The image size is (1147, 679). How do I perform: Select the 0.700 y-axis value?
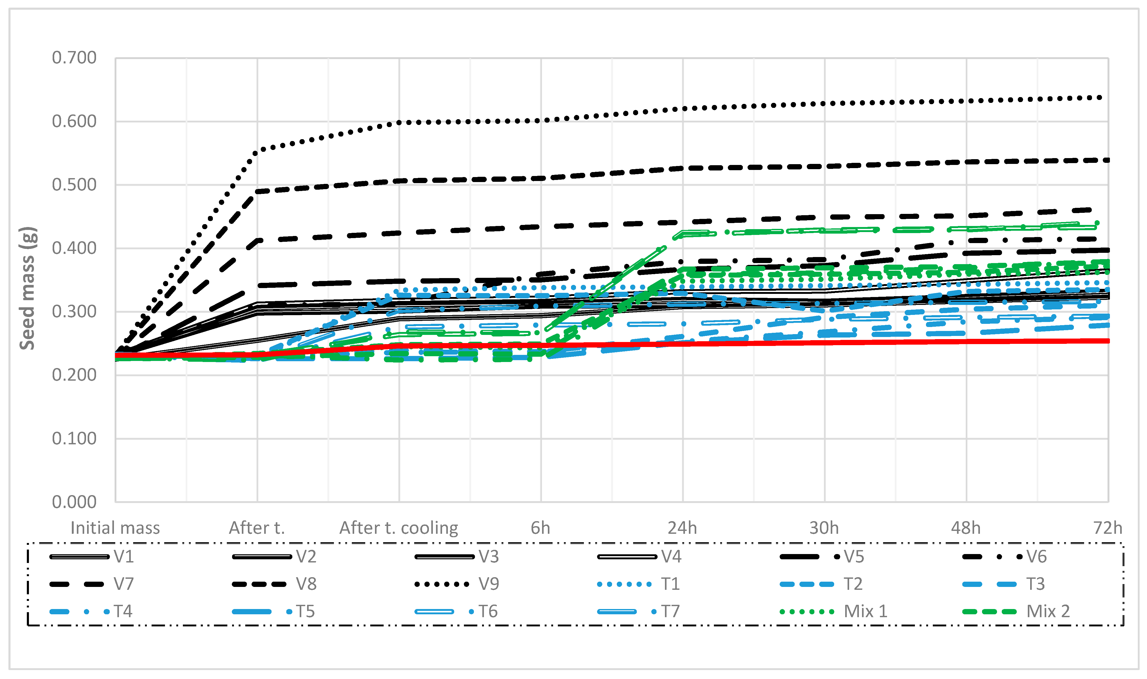pyautogui.click(x=74, y=58)
